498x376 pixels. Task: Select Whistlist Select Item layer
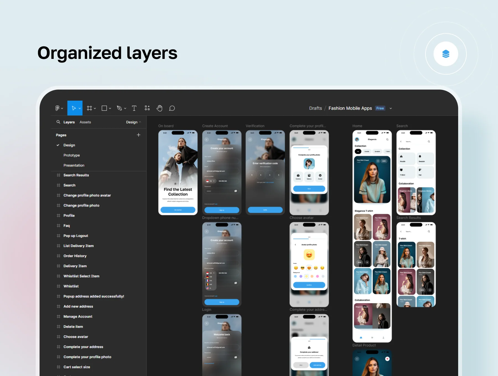tap(81, 276)
